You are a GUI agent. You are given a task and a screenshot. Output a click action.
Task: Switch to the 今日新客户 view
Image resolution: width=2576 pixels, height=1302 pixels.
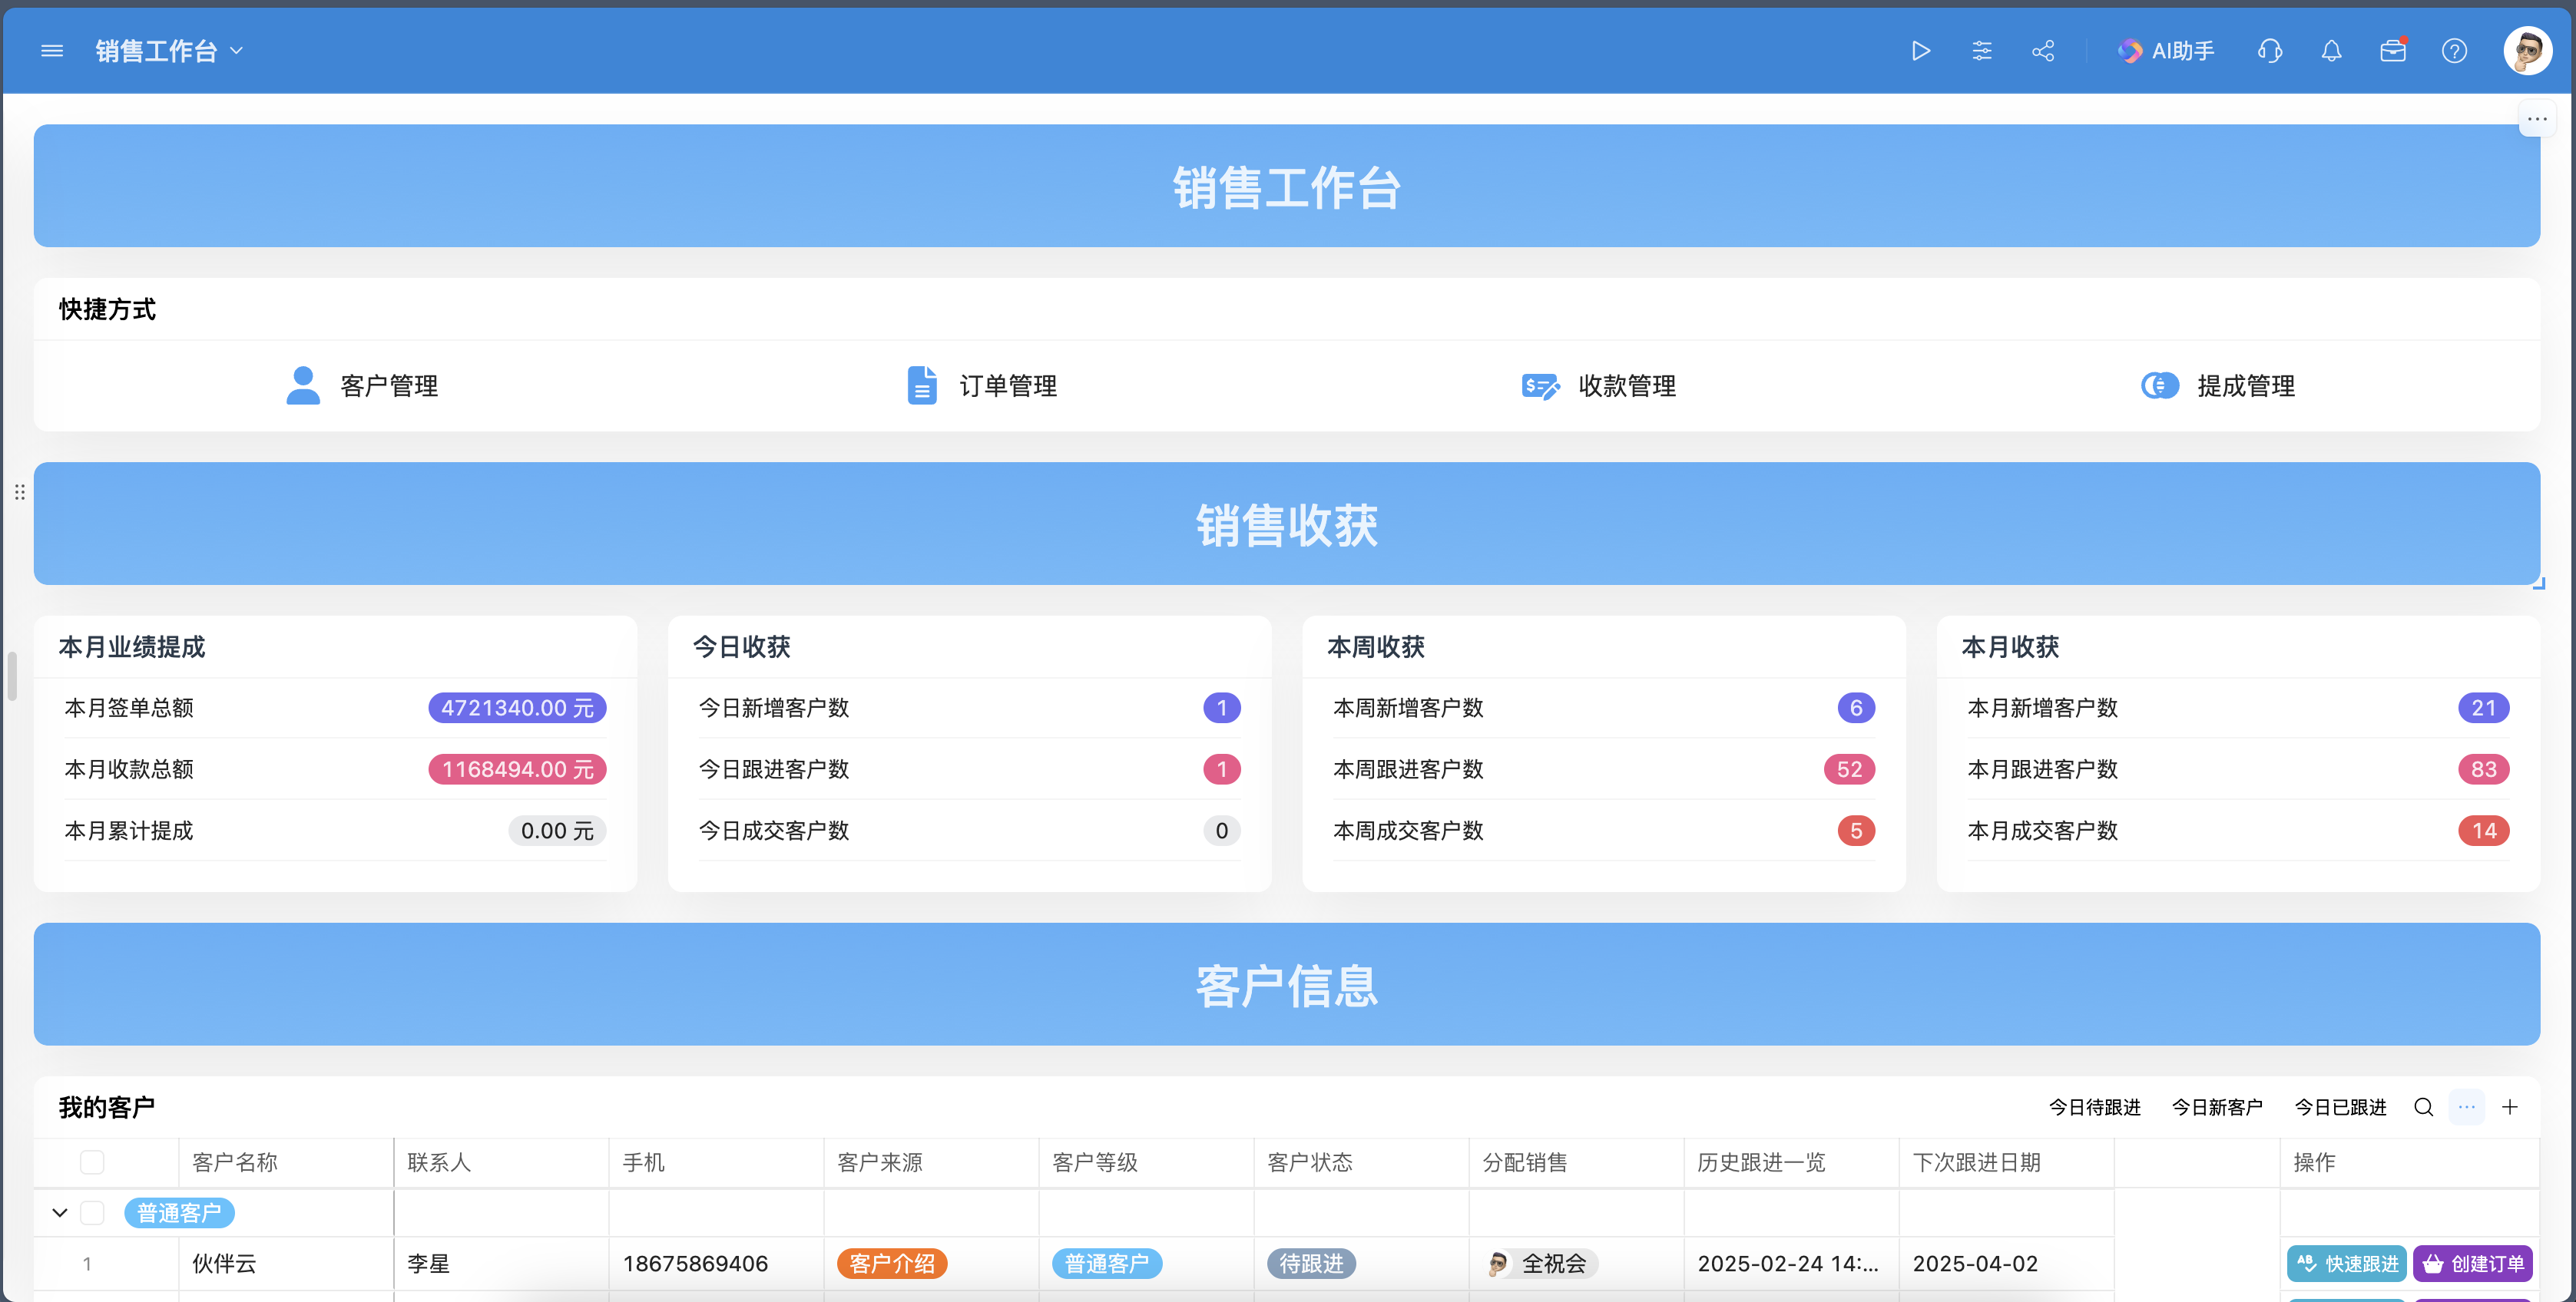tap(2218, 1107)
